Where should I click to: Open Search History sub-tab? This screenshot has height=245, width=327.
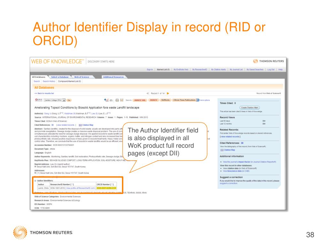[49, 81]
